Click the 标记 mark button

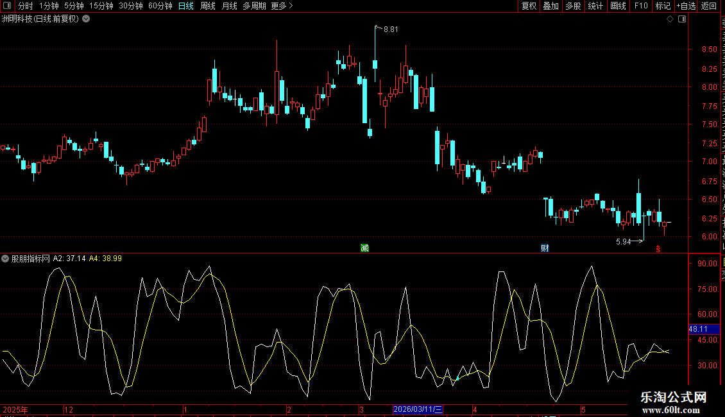tap(663, 6)
